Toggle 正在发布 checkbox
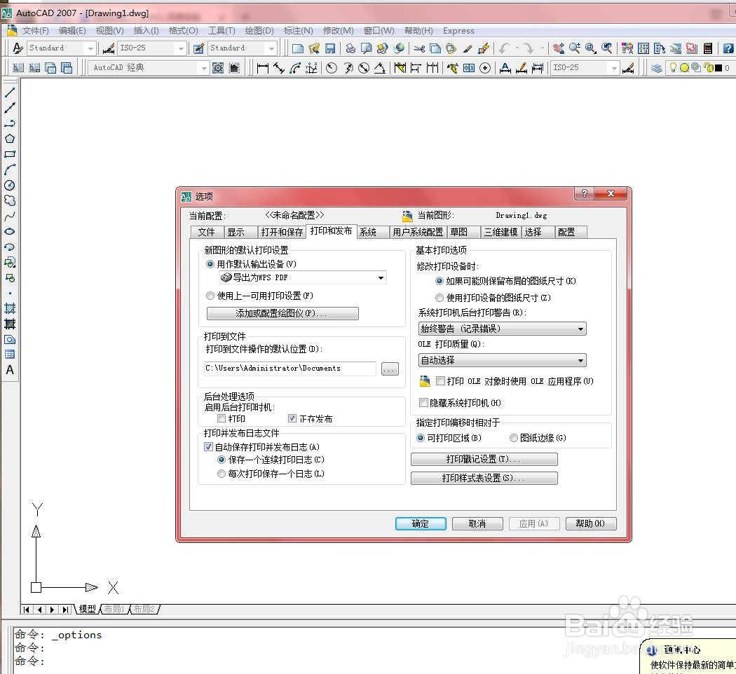This screenshot has height=674, width=736. click(292, 418)
